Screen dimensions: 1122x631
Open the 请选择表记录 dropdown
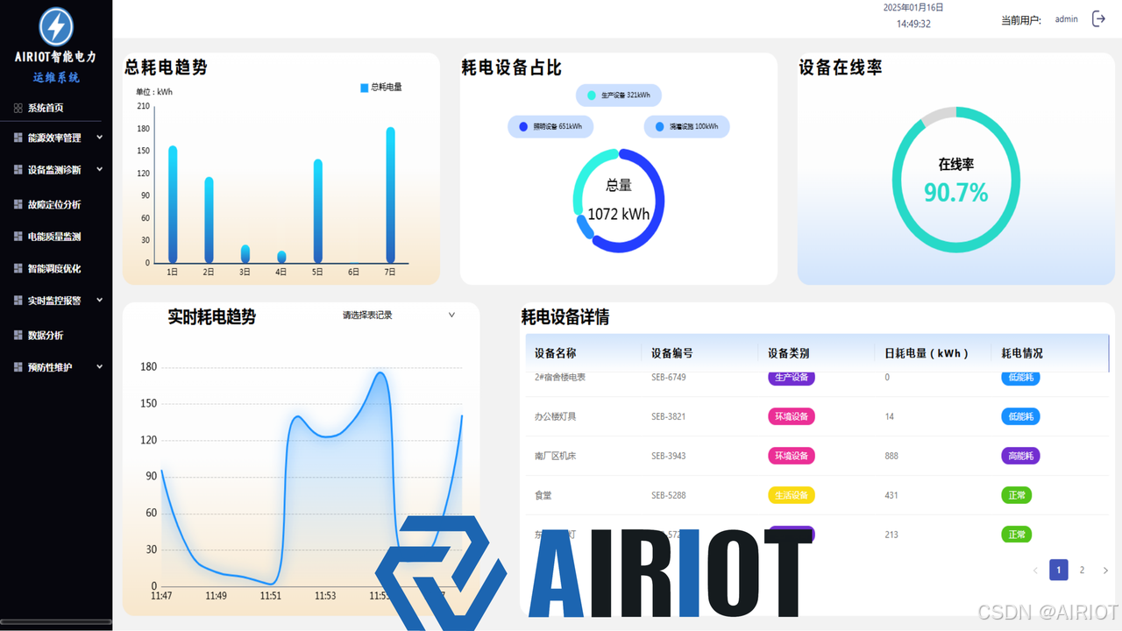pos(399,315)
